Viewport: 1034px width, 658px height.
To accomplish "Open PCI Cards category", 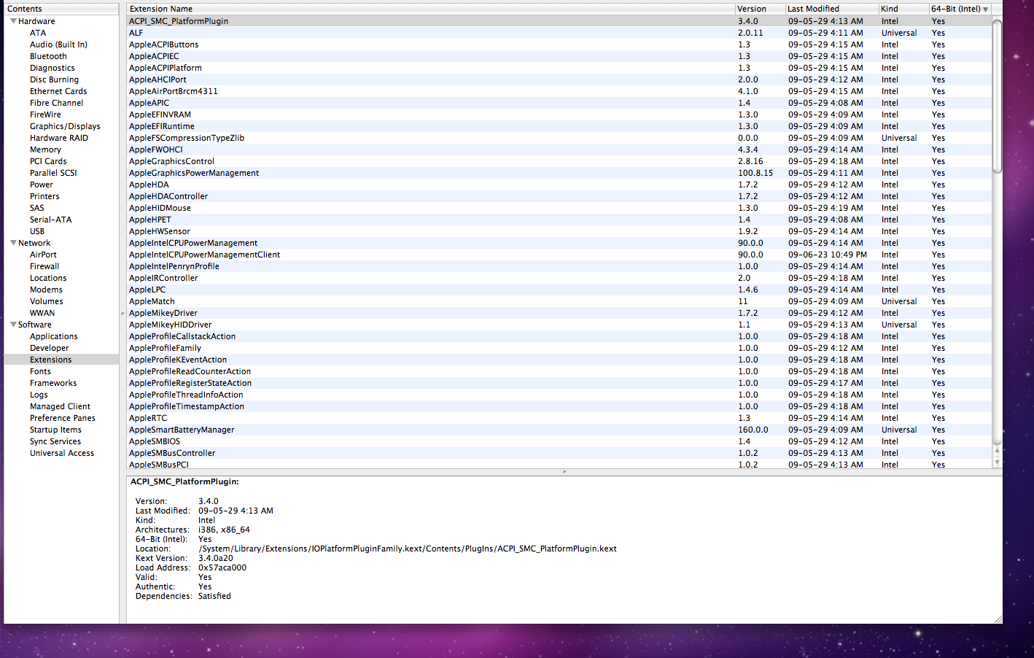I will [x=48, y=161].
